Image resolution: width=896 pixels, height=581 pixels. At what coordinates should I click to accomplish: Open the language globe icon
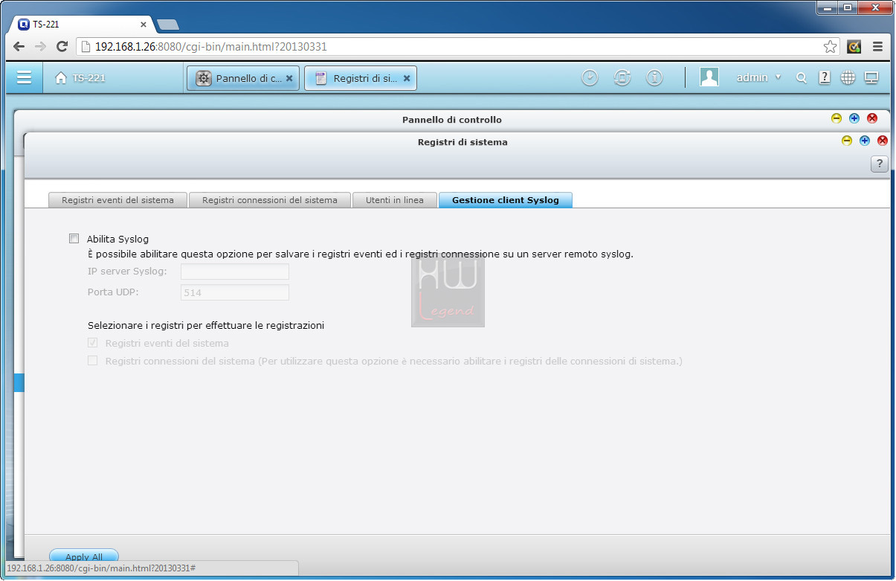848,77
